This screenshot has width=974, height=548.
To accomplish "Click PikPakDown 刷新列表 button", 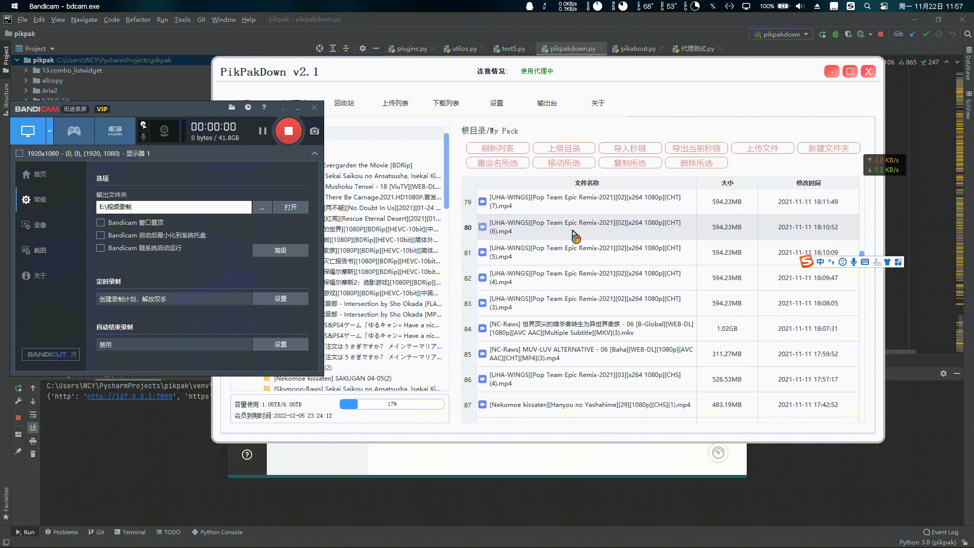I will pos(498,148).
